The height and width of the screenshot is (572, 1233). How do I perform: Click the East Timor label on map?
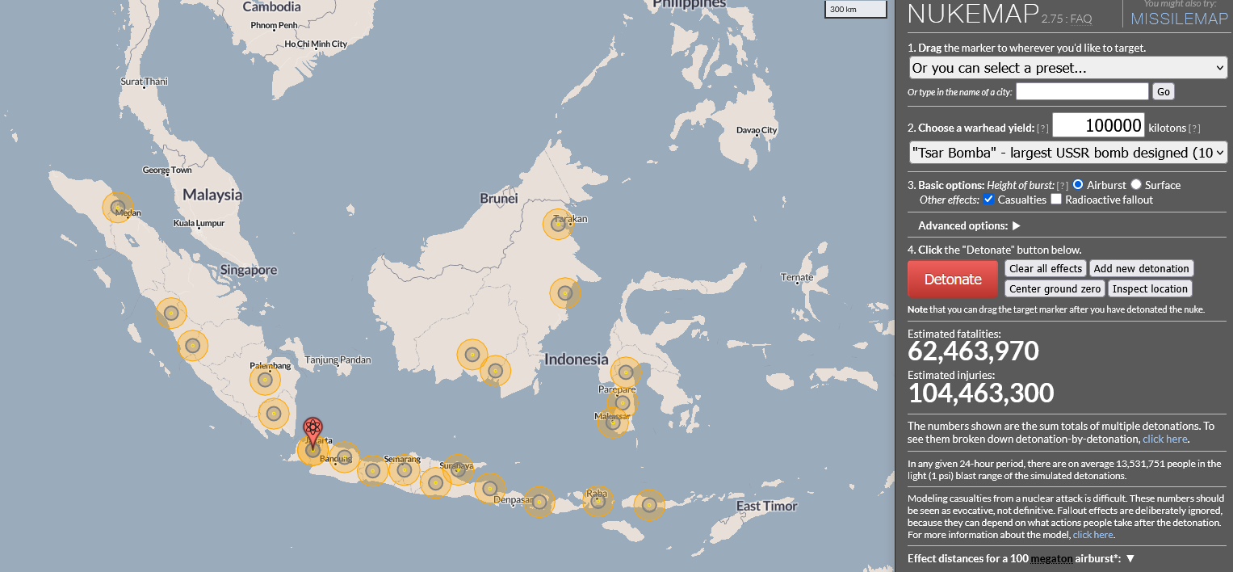tap(766, 506)
